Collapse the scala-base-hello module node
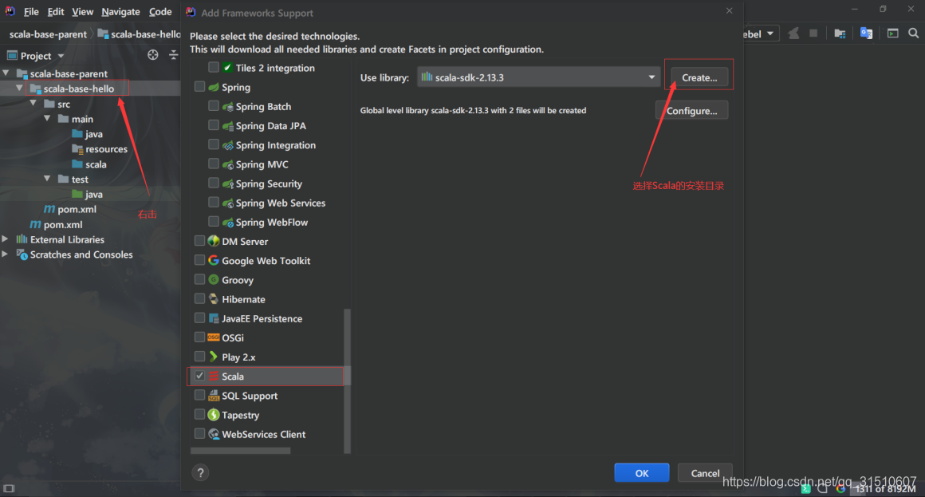The height and width of the screenshot is (497, 925). click(19, 88)
